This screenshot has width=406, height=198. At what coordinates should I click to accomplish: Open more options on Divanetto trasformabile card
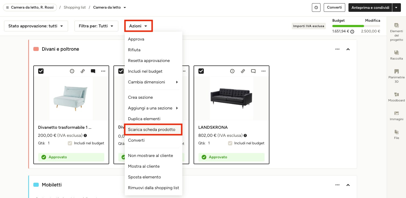[x=103, y=71]
